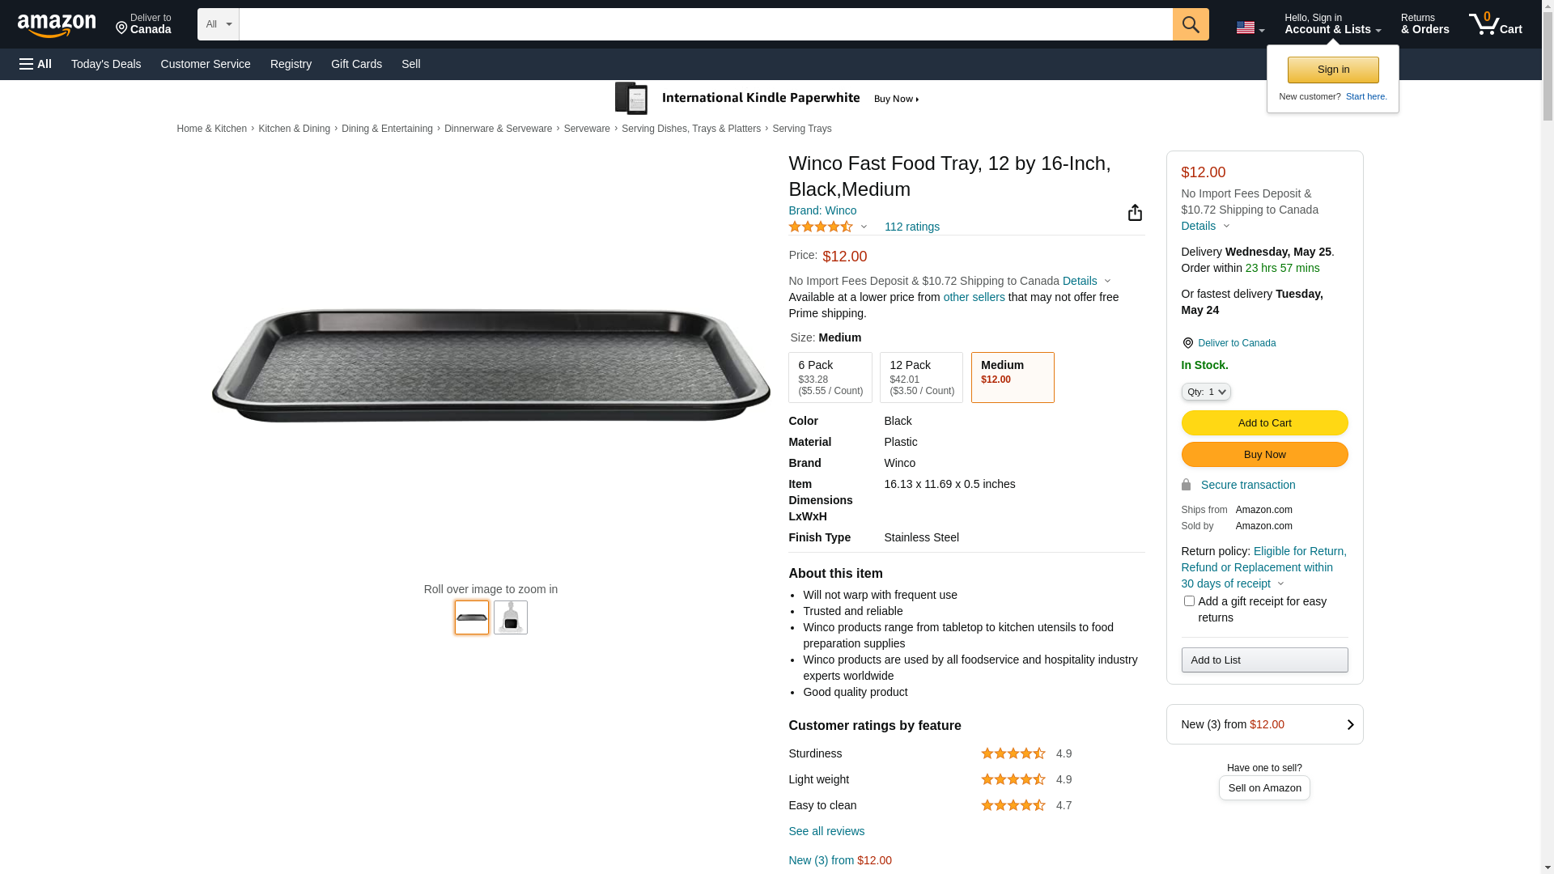Check the gift receipt checkbox
This screenshot has width=1554, height=874.
(1189, 601)
